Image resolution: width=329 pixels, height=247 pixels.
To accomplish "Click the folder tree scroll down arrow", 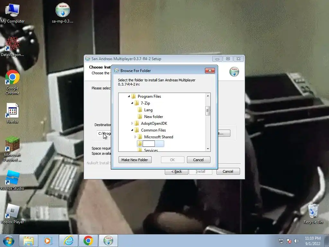I will point(208,149).
